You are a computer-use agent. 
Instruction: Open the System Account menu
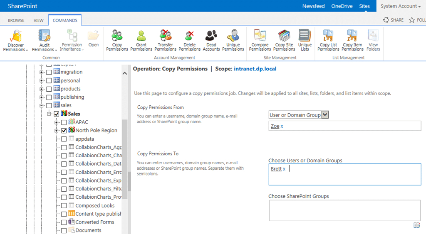pos(401,6)
